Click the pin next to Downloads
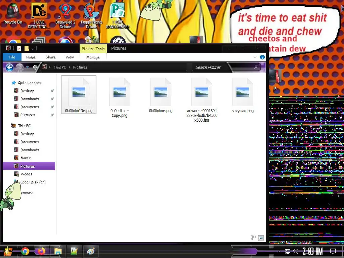The image size is (344, 258). (x=52, y=99)
